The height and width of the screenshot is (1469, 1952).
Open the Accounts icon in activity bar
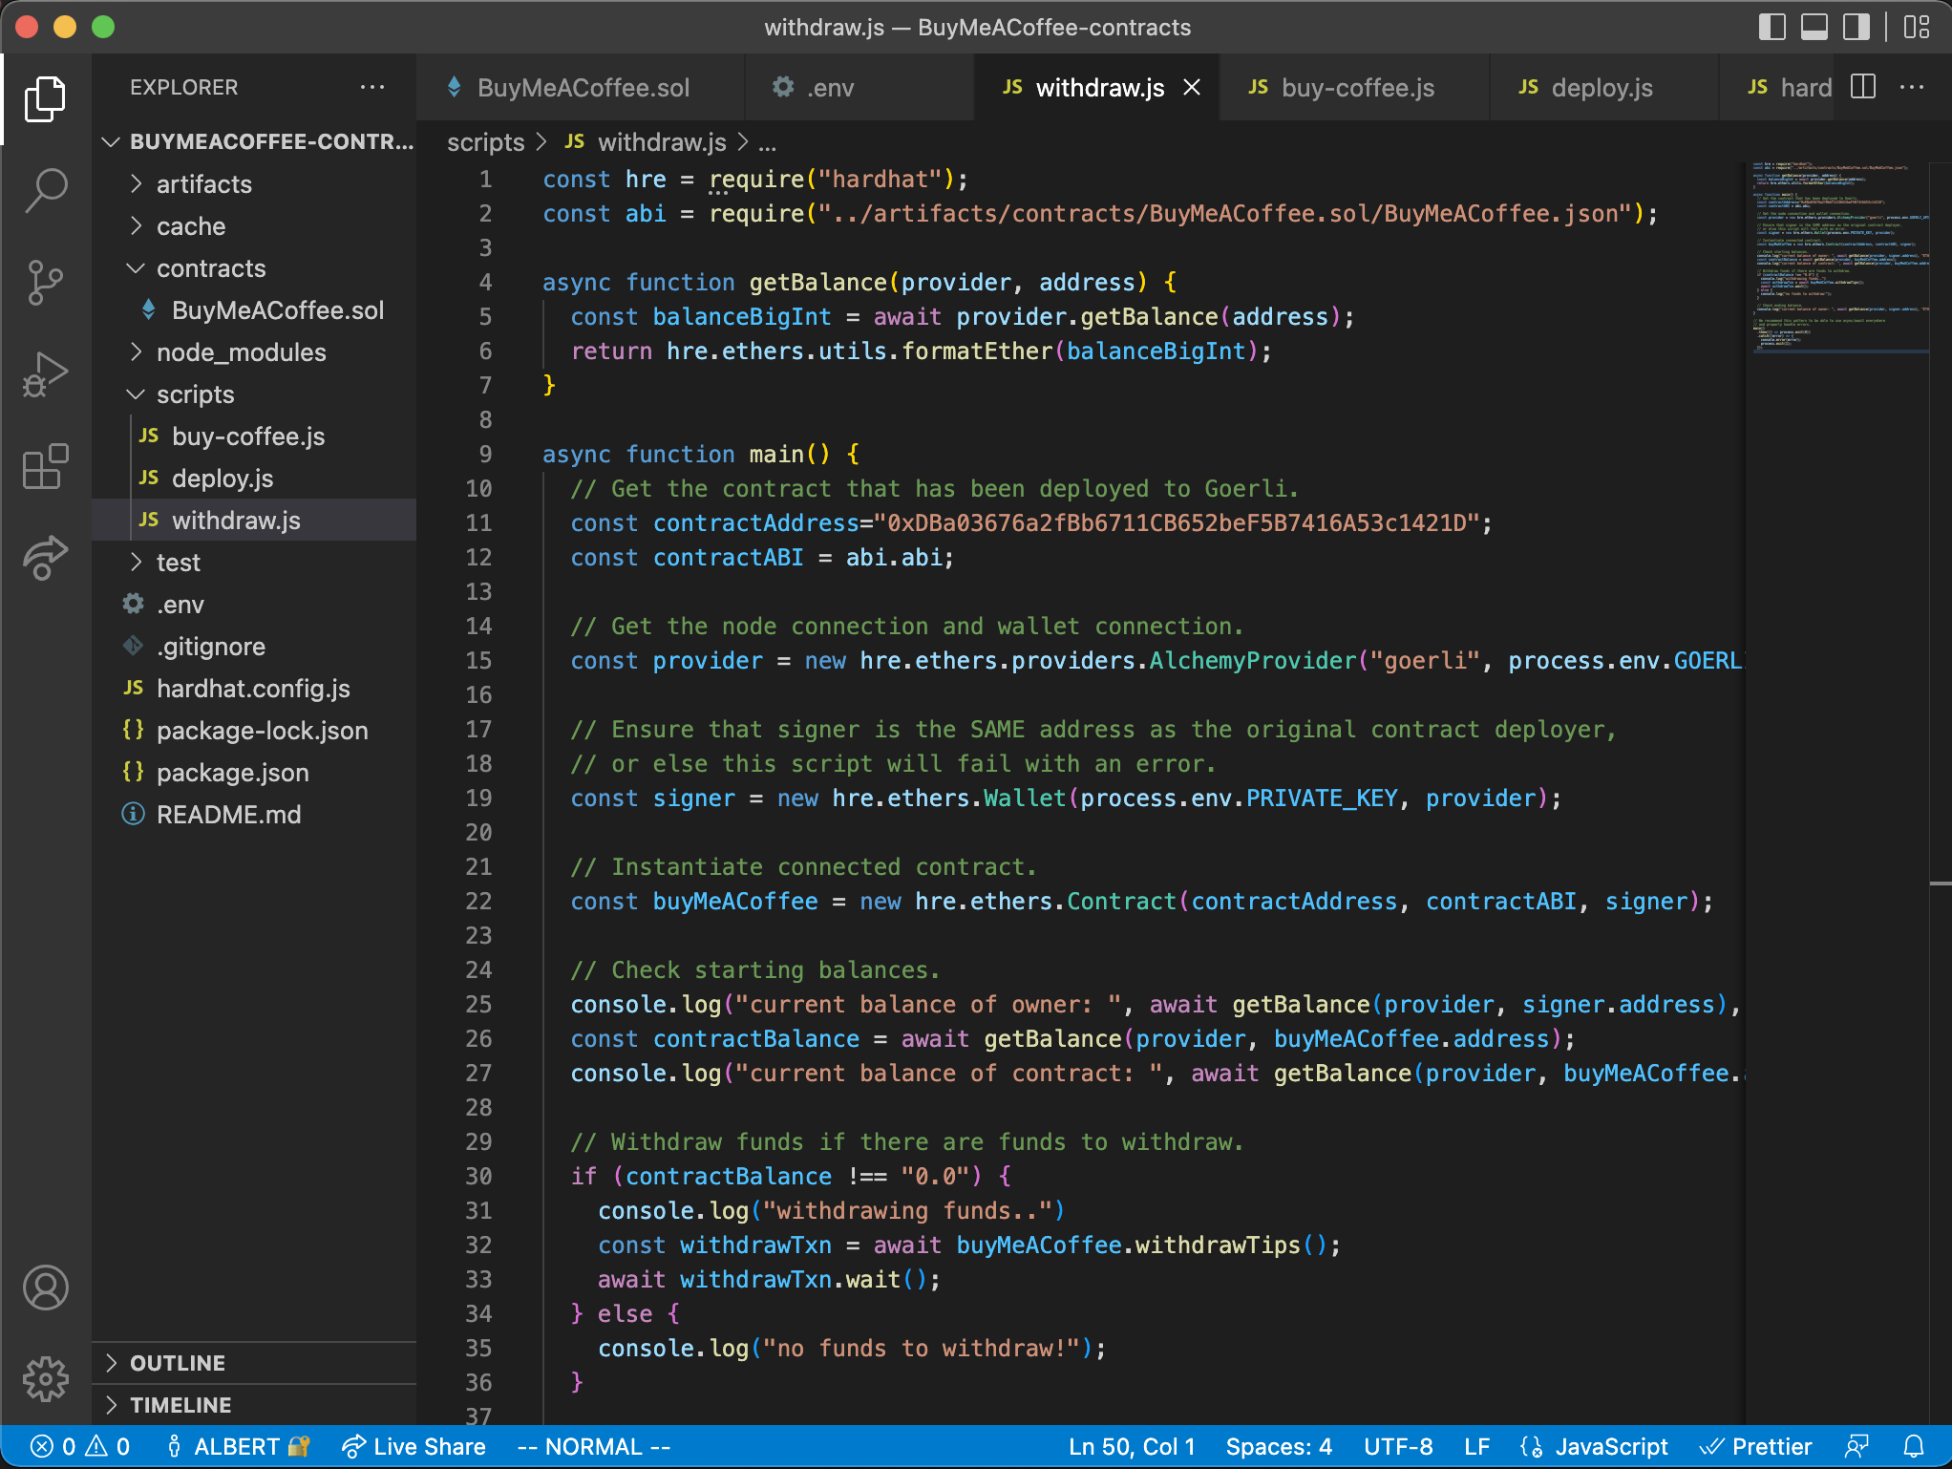[45, 1288]
